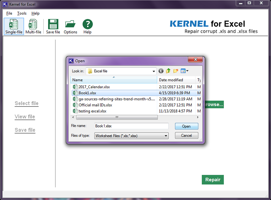Click the date 4/15/2019 6:39 PM
Screen dimensions: 271x200
(174, 93)
